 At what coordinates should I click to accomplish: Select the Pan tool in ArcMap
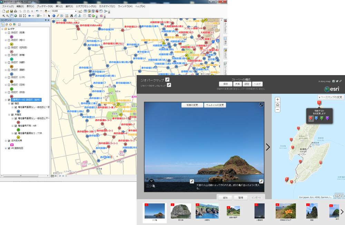coord(11,15)
